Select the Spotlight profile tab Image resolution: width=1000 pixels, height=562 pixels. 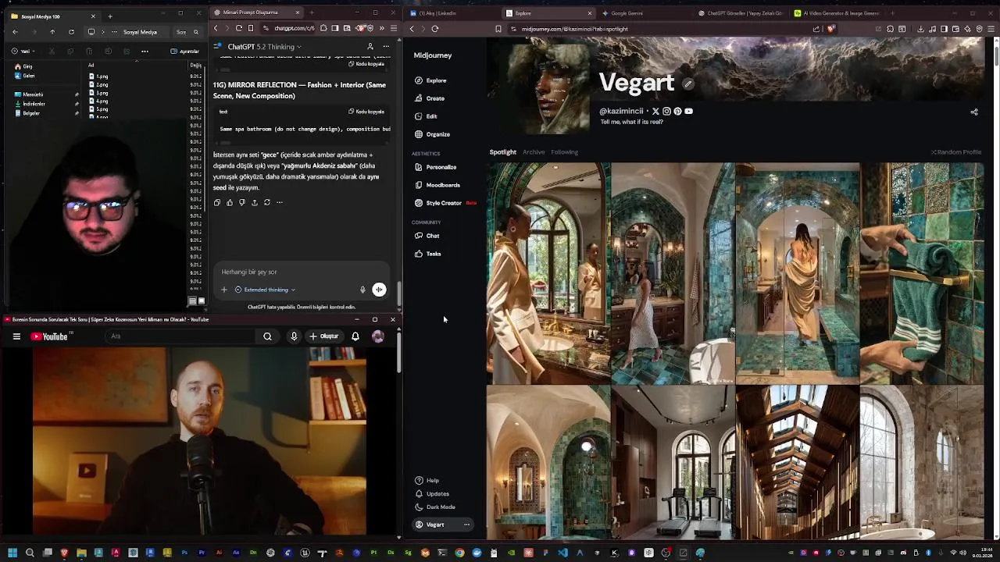tap(503, 152)
